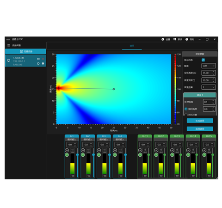The width and height of the screenshot is (222, 208).
Task: Toggle the green link button on the OUT1 channel
Action: (140, 155)
